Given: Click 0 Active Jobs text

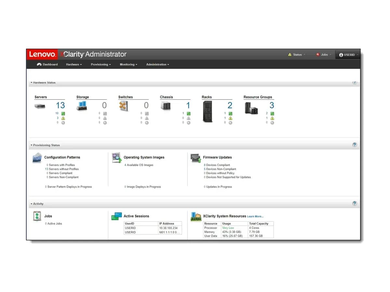Looking at the screenshot, I should point(54,224).
